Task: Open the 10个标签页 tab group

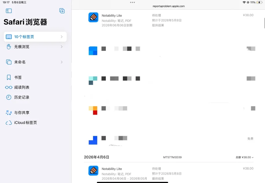Action: click(x=35, y=37)
